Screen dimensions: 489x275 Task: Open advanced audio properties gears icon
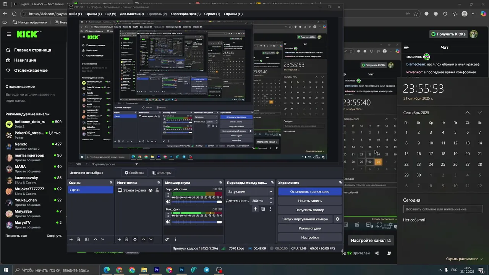click(x=167, y=239)
